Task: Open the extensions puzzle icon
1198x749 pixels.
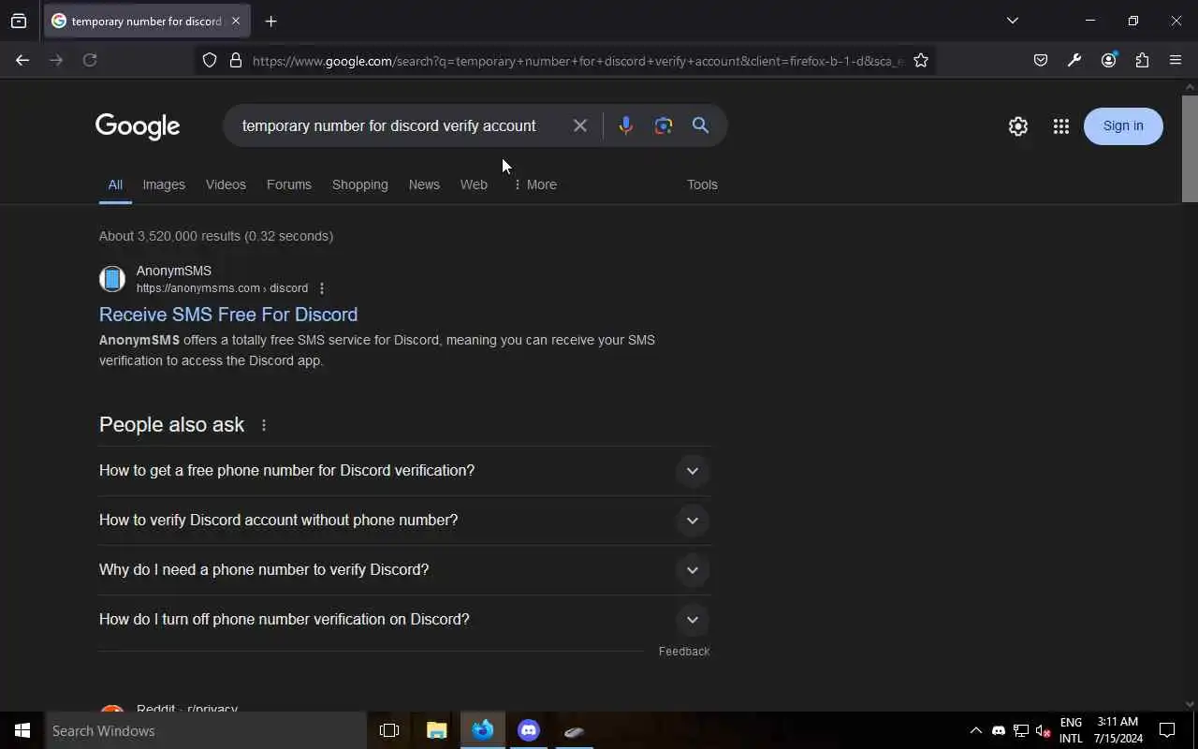Action: point(1142,60)
